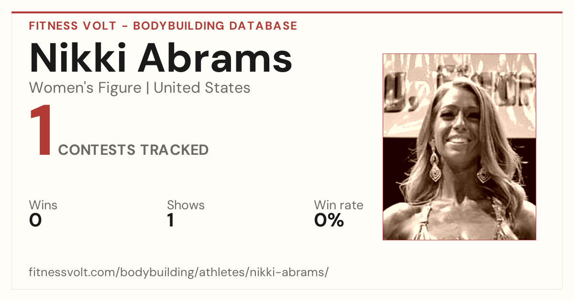
Task: Click the Win rate stat label
Action: [339, 205]
